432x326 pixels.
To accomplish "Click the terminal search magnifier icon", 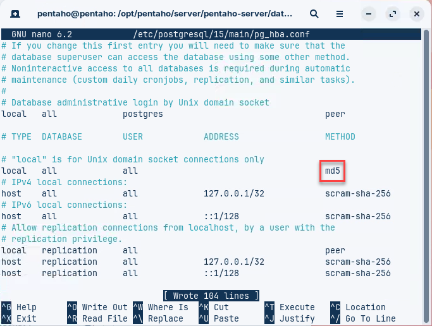I will point(314,13).
